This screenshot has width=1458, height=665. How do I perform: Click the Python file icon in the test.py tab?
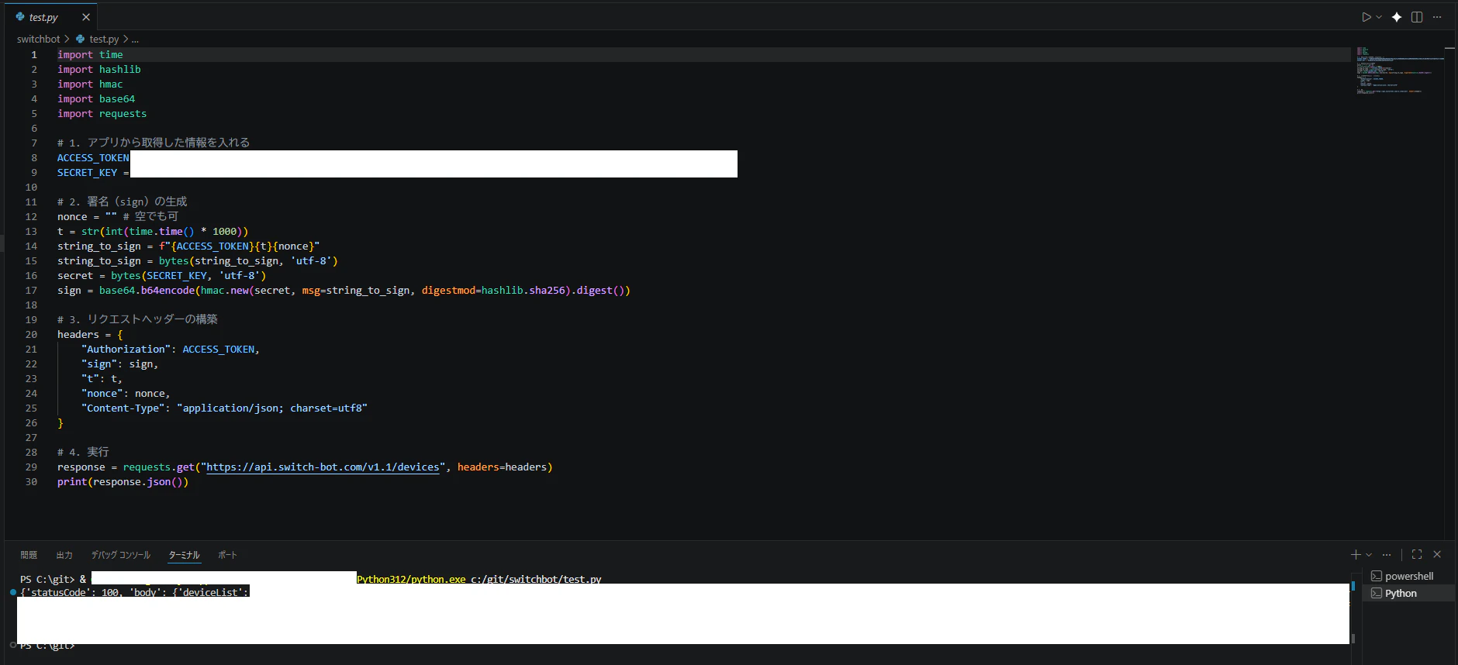20,17
